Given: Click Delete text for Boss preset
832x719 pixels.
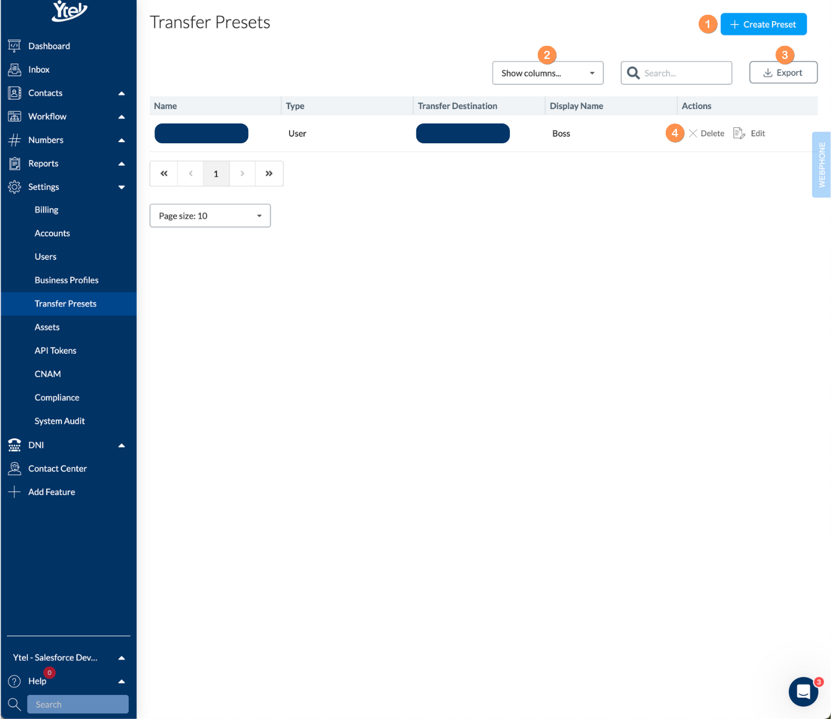Looking at the screenshot, I should pyautogui.click(x=712, y=133).
